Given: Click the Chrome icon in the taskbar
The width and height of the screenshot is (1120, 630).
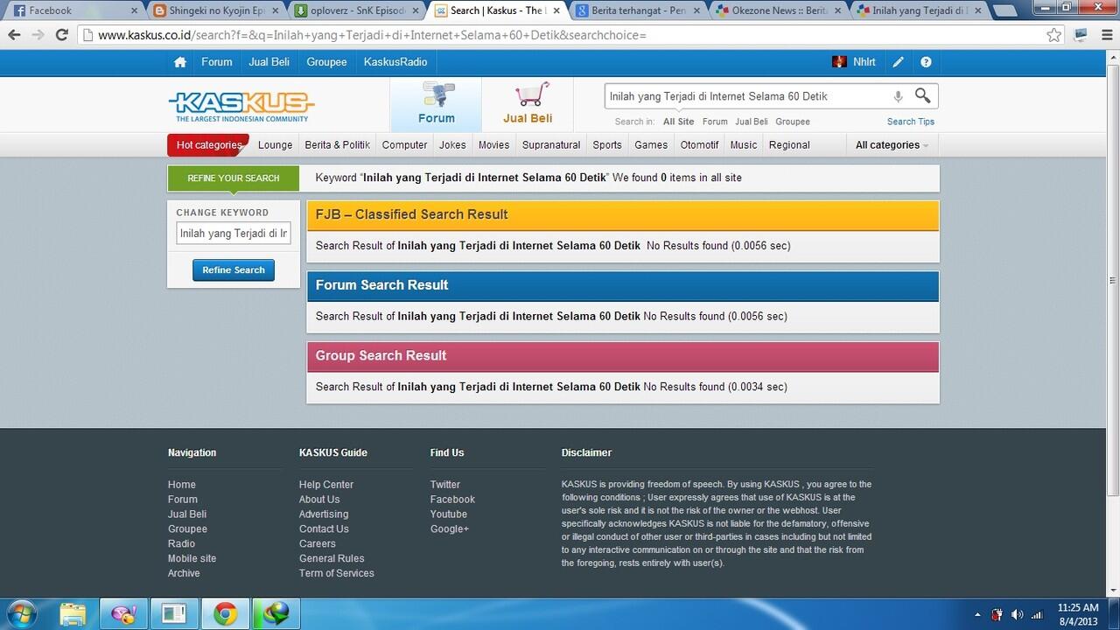Looking at the screenshot, I should pyautogui.click(x=225, y=614).
